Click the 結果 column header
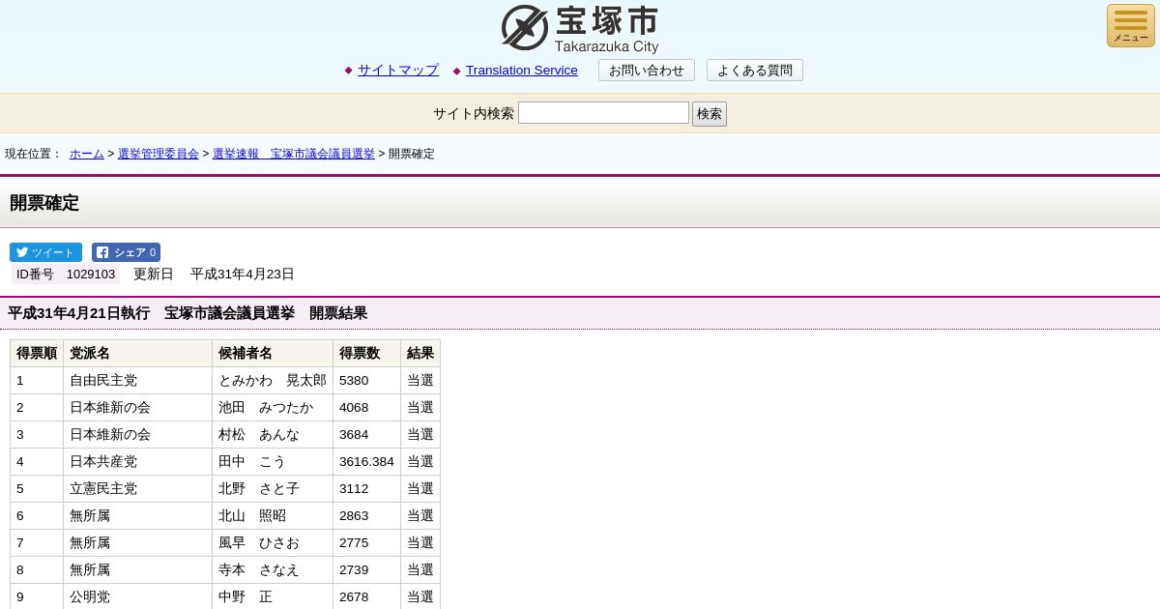This screenshot has width=1160, height=609. (x=420, y=354)
